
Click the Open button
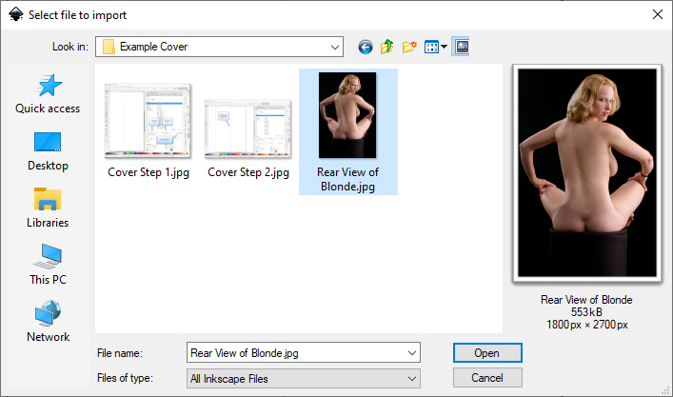point(486,353)
